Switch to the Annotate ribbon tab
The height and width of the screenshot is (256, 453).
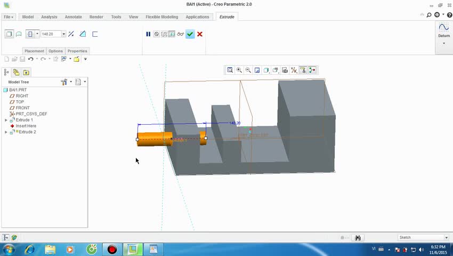tap(74, 17)
